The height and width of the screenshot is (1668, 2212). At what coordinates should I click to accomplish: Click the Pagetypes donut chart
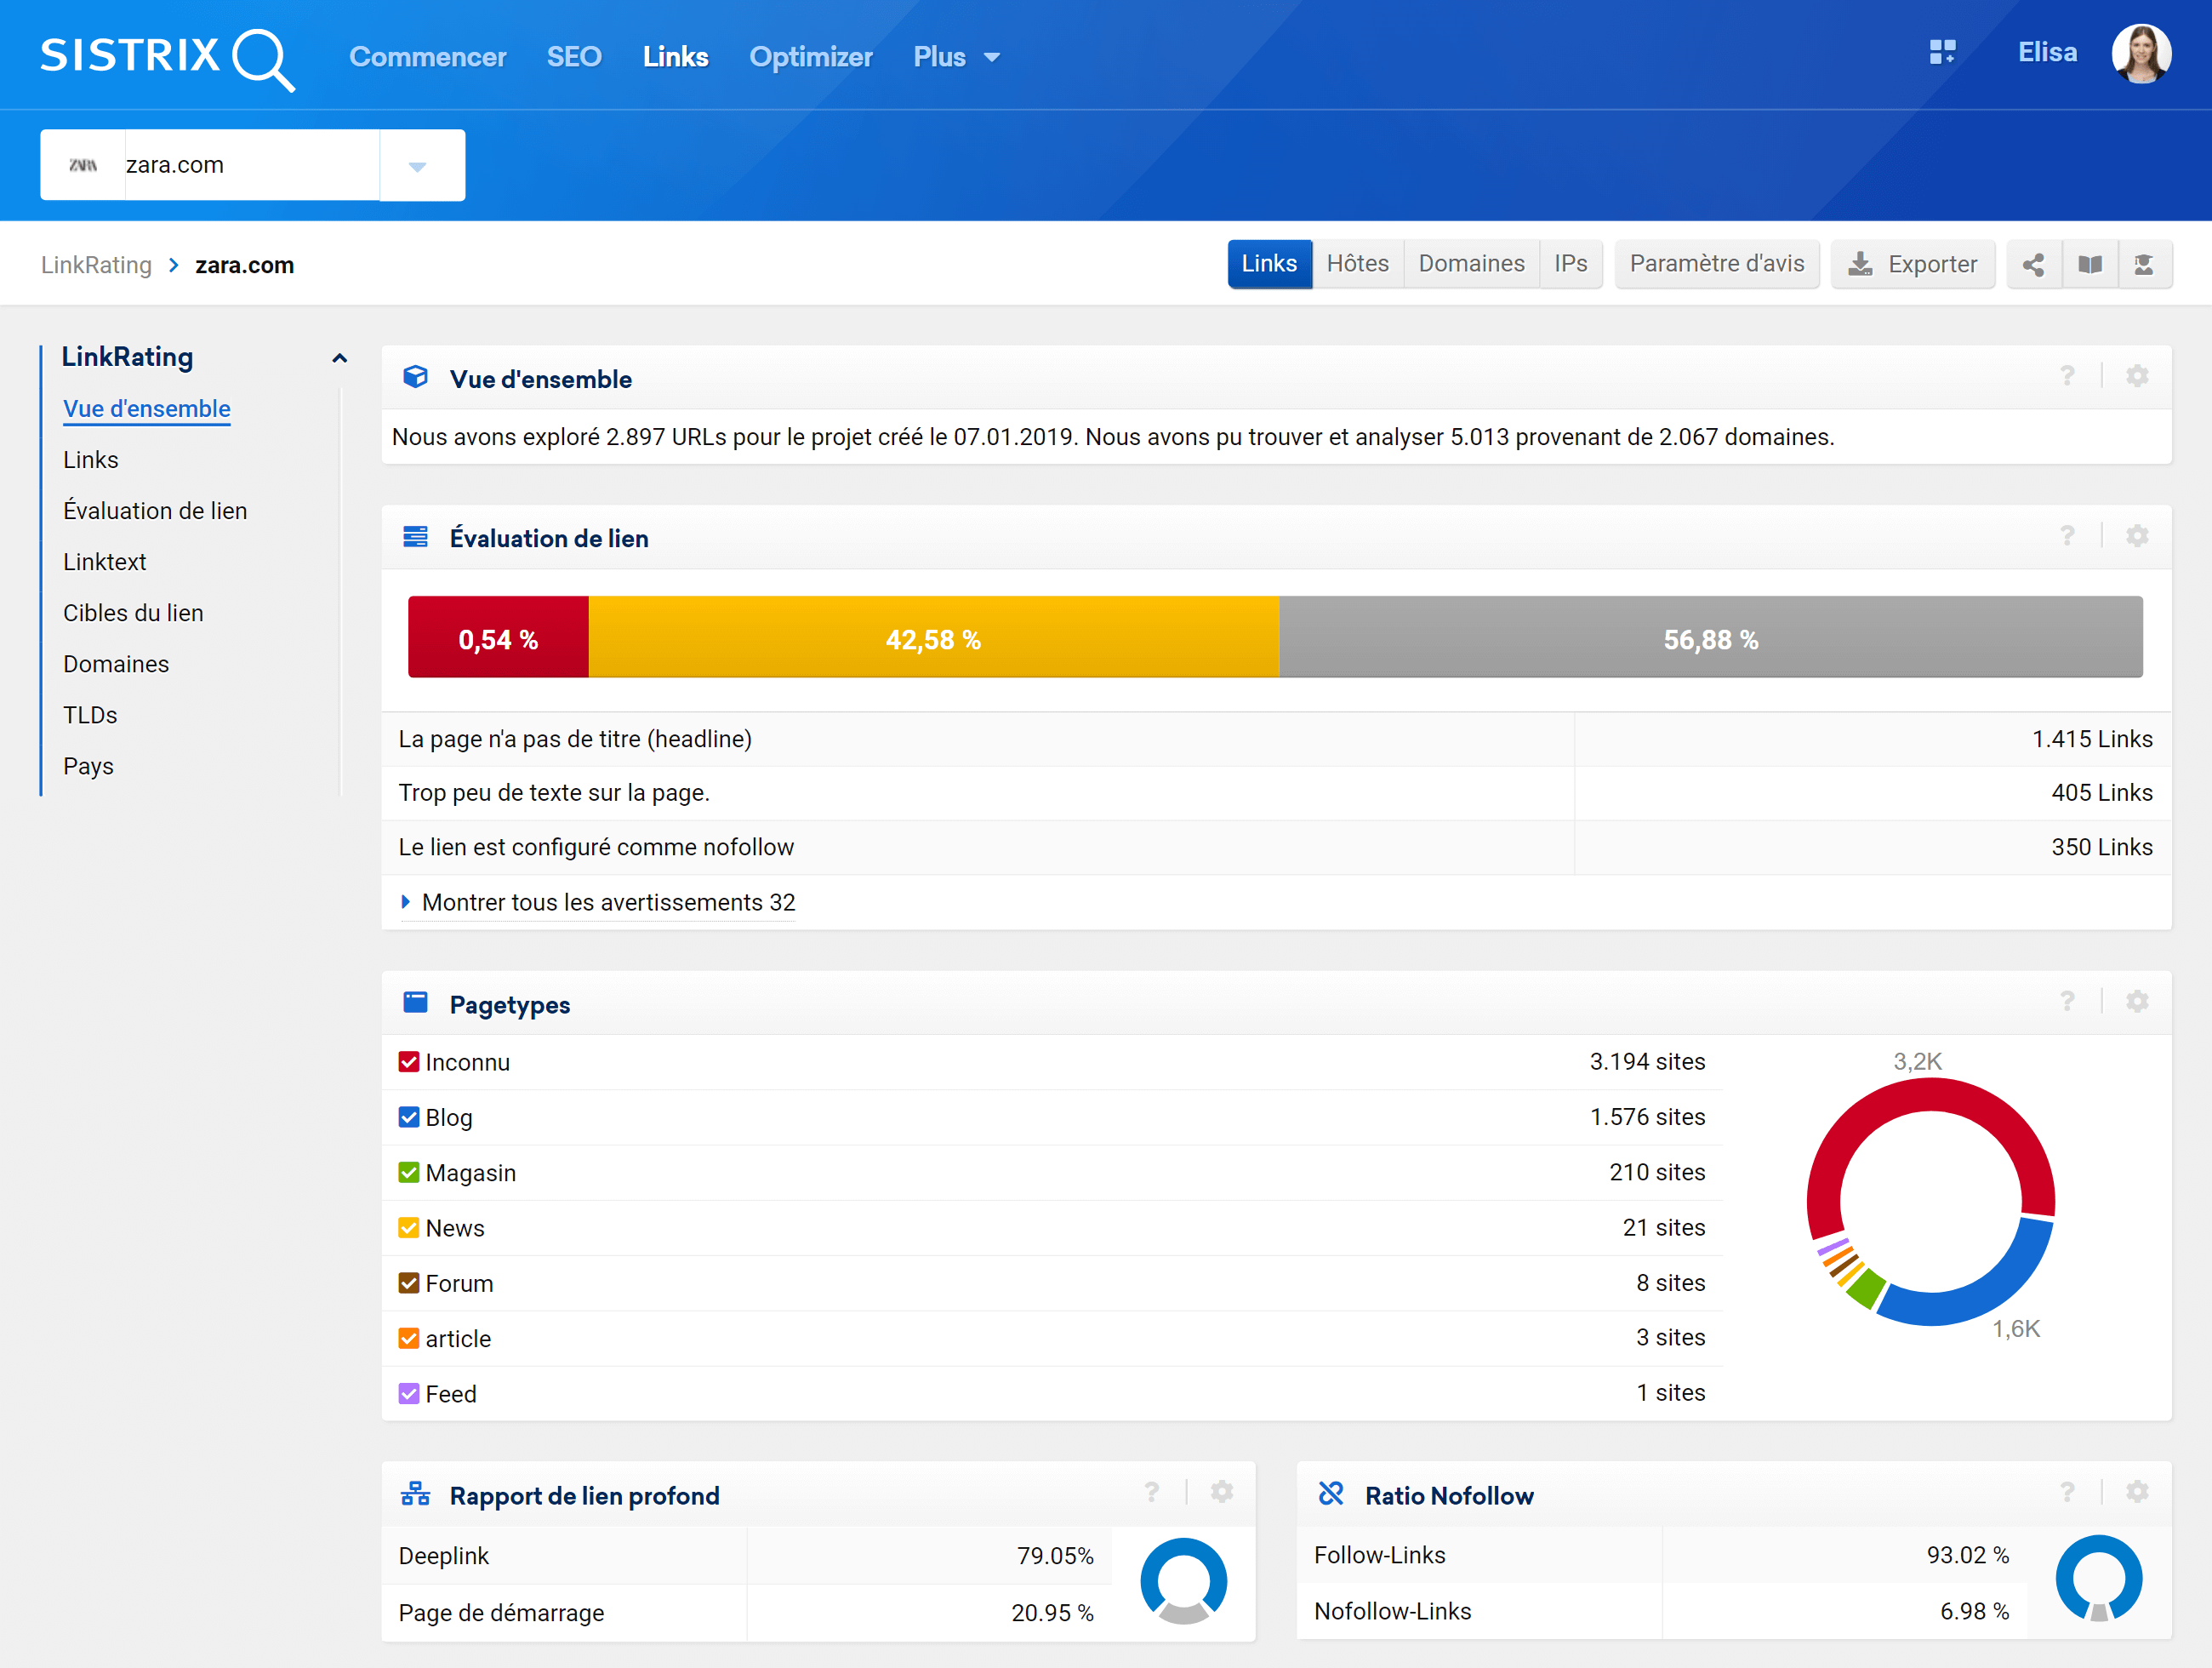1931,1202
